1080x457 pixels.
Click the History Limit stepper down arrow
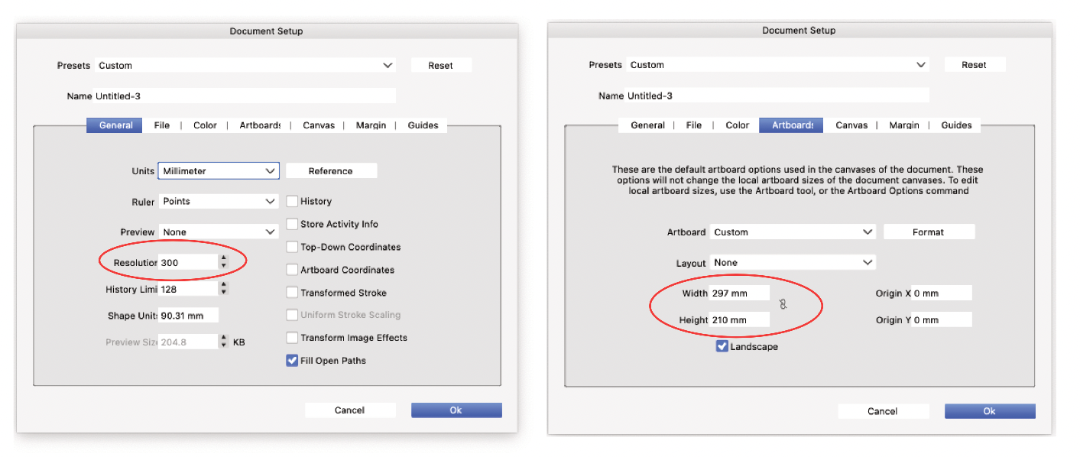click(223, 293)
